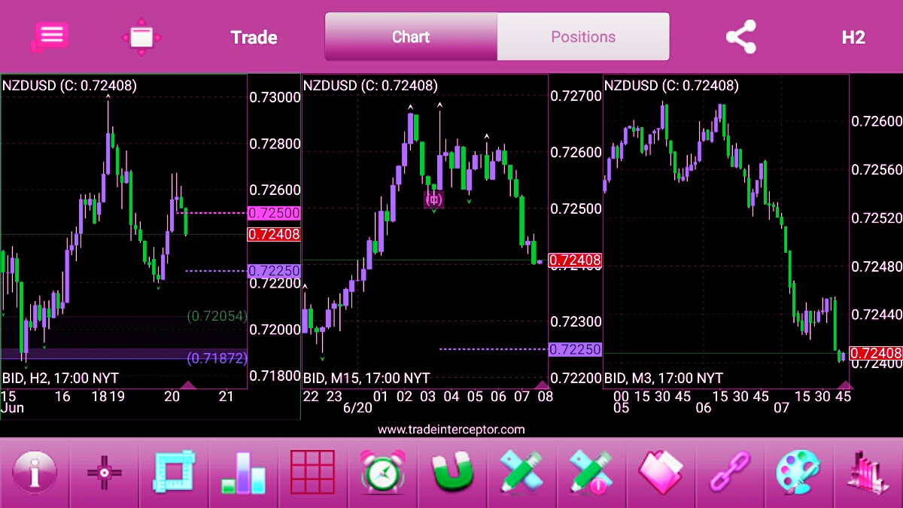Share the chart via share icon
Image resolution: width=903 pixels, height=508 pixels.
pos(740,37)
